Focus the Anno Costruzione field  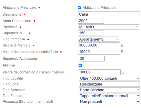click(91, 21)
